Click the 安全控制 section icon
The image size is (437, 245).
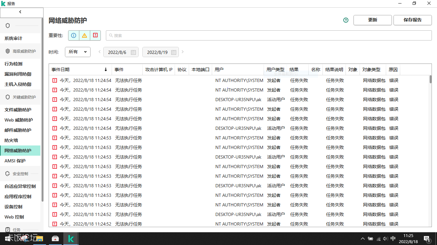[x=8, y=174]
